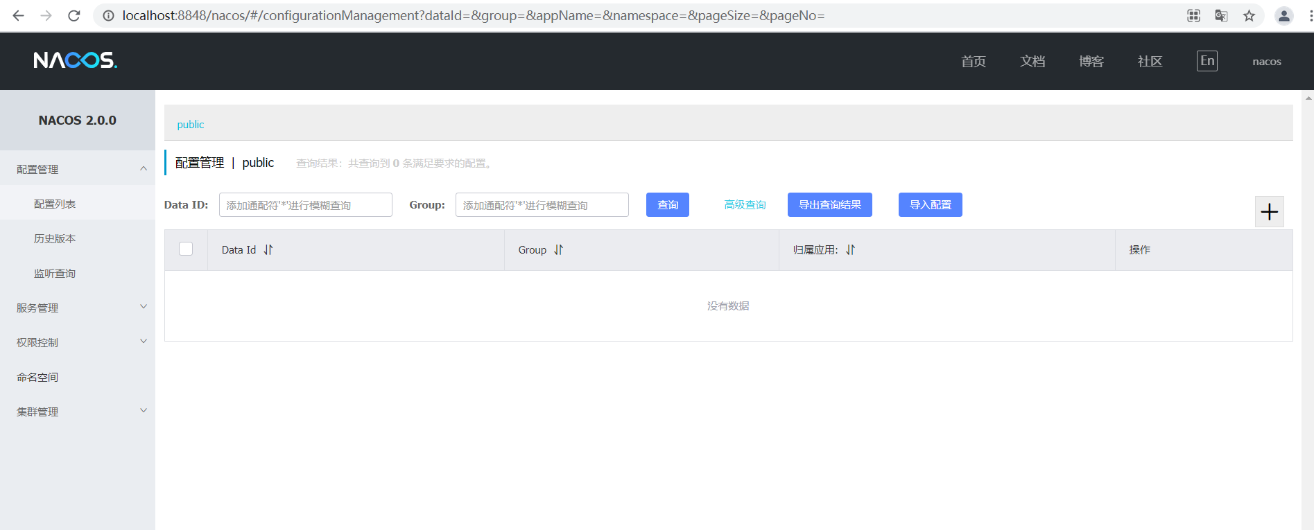Click the 导出查询结果 button

[830, 204]
